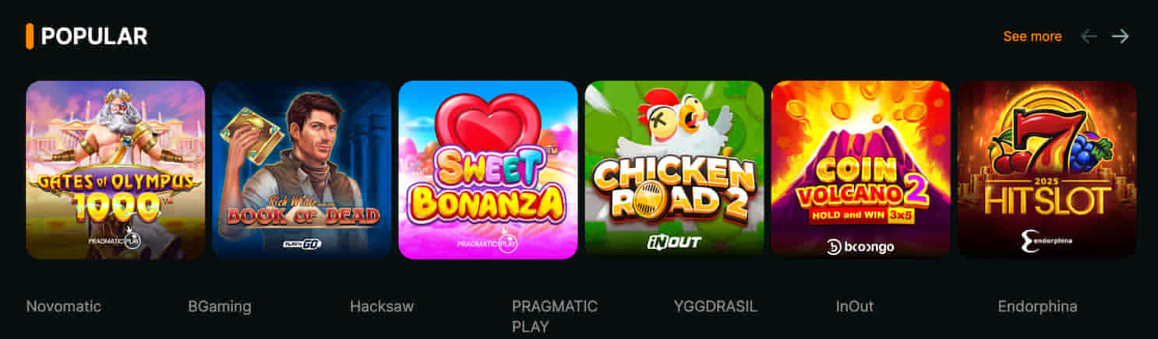
Task: Start Coin Volcano 2 Hold and Win
Action: point(860,169)
